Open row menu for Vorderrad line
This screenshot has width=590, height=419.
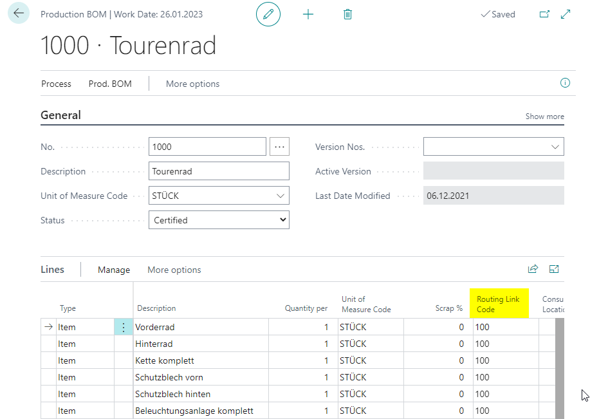tap(124, 327)
